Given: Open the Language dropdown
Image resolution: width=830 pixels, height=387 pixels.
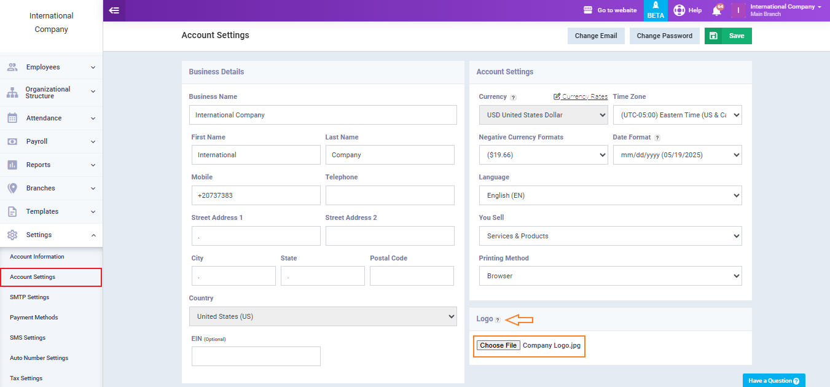Looking at the screenshot, I should pyautogui.click(x=610, y=195).
